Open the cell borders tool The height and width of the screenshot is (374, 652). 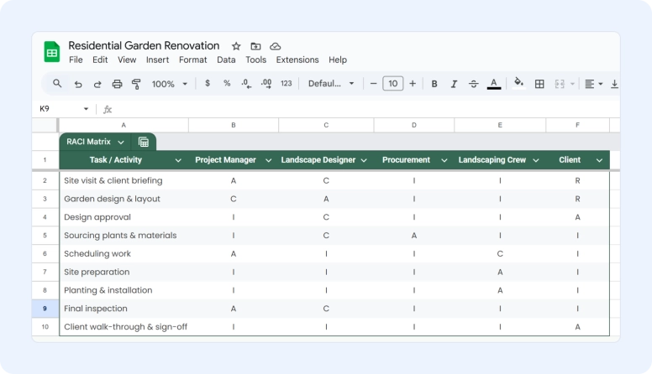(x=539, y=84)
